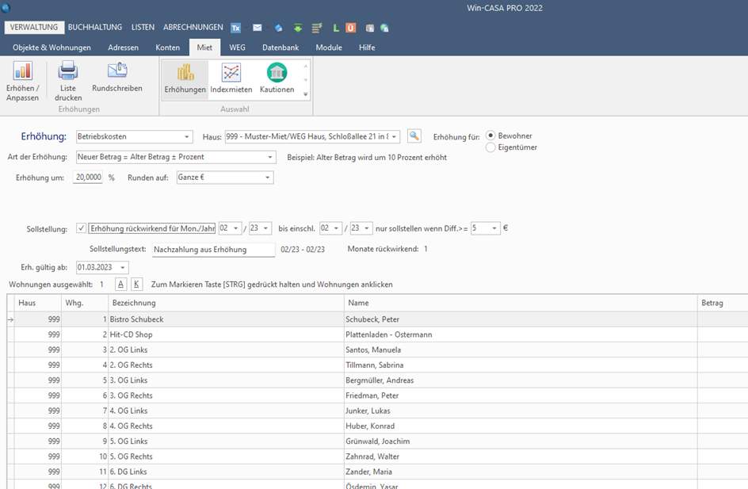The image size is (748, 489).
Task: Switch to the WEG tab
Action: (x=237, y=48)
